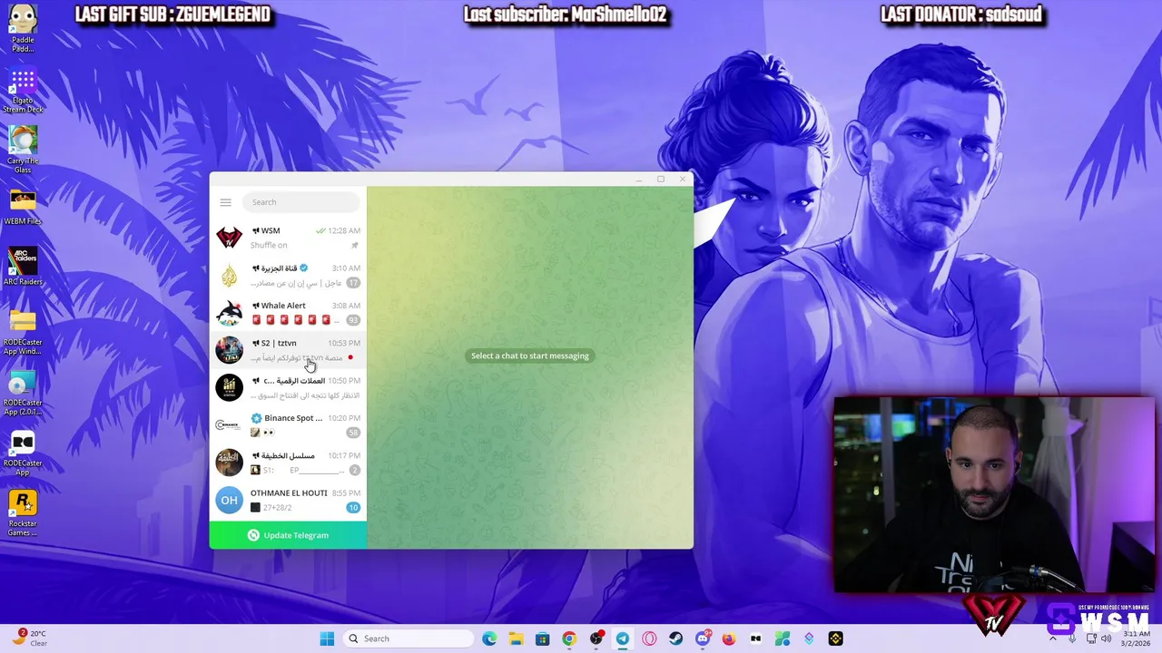
Task: Open Firefox from the taskbar
Action: pos(729,638)
